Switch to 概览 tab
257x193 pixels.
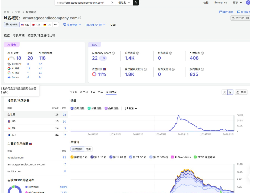point(7,35)
